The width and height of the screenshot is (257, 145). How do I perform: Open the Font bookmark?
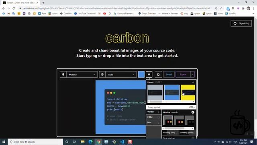(42, 13)
